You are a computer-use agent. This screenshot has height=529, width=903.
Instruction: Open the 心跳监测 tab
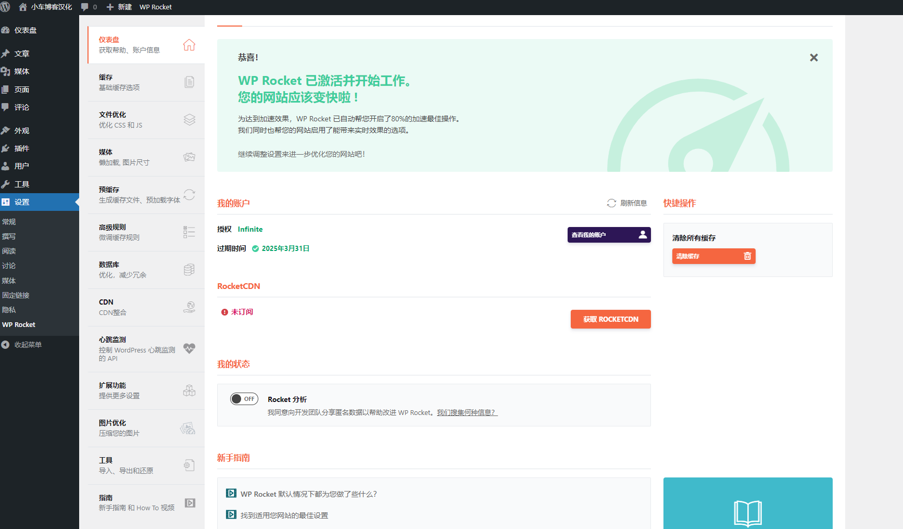tap(146, 349)
